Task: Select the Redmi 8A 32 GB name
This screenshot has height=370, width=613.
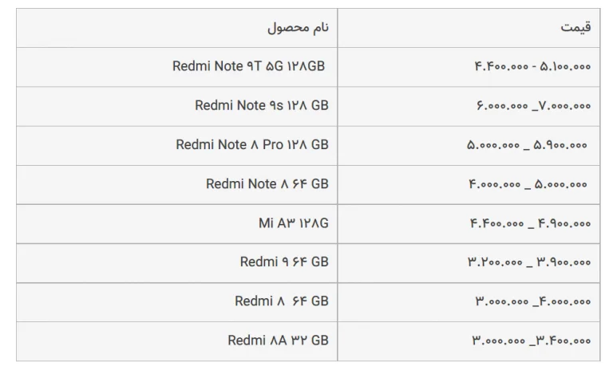Action: click(278, 340)
